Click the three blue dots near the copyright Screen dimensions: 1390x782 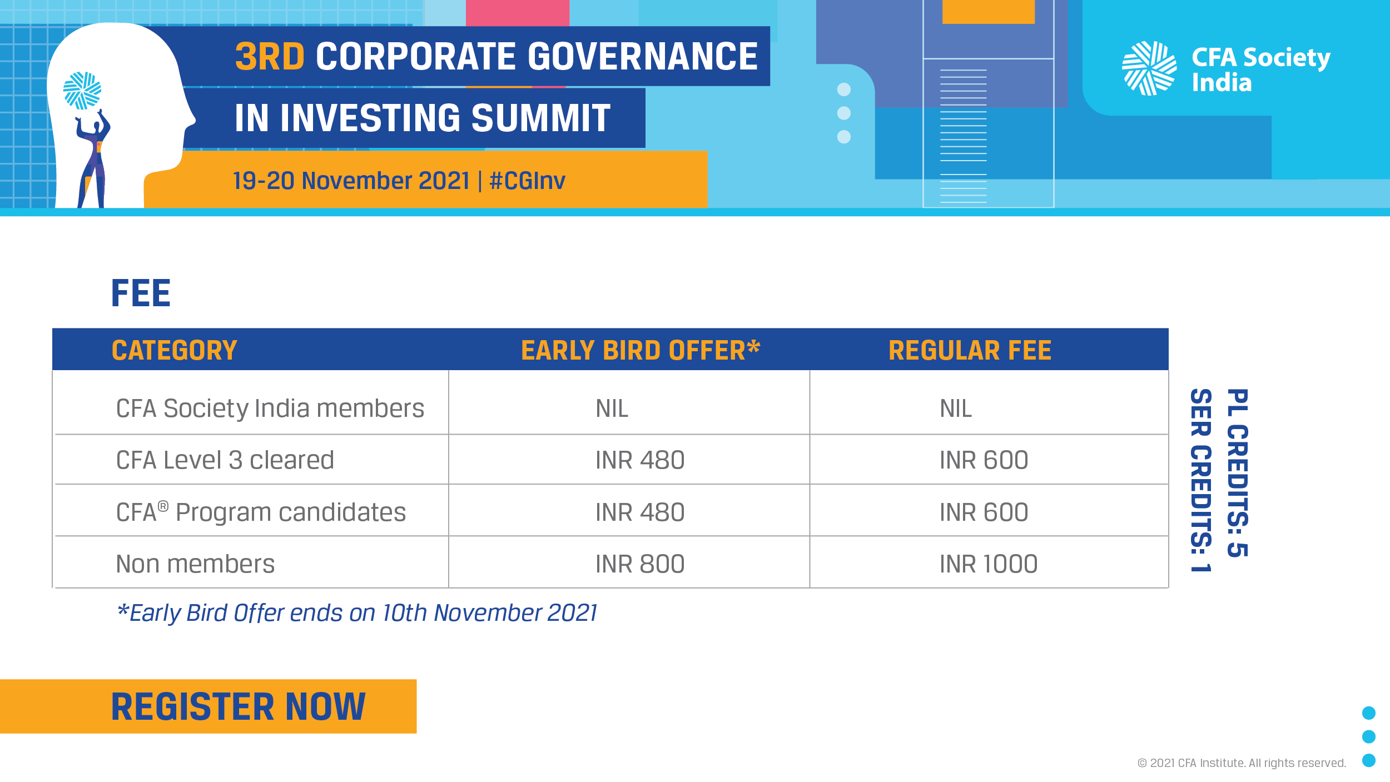click(1368, 736)
